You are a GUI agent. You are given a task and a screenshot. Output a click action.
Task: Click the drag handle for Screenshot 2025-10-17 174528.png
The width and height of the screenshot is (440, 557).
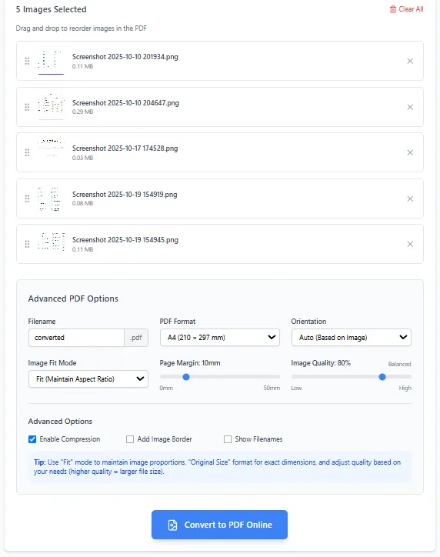pyautogui.click(x=27, y=152)
